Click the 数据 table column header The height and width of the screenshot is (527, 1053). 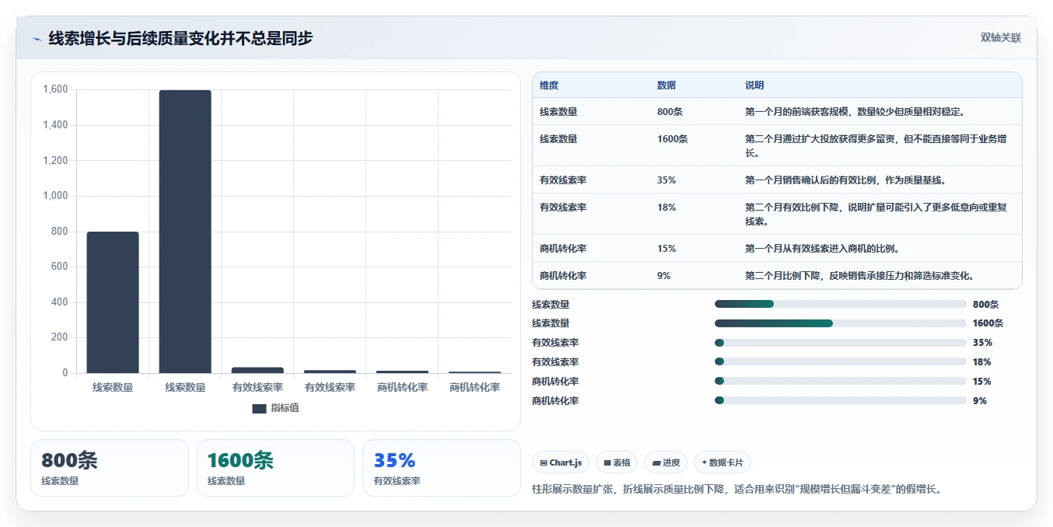pos(666,86)
